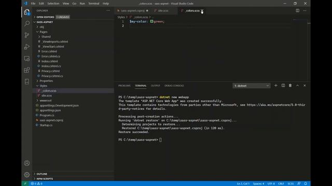Image resolution: width=332 pixels, height=186 pixels.
Task: Open the Search view
Action: click(x=27, y=23)
